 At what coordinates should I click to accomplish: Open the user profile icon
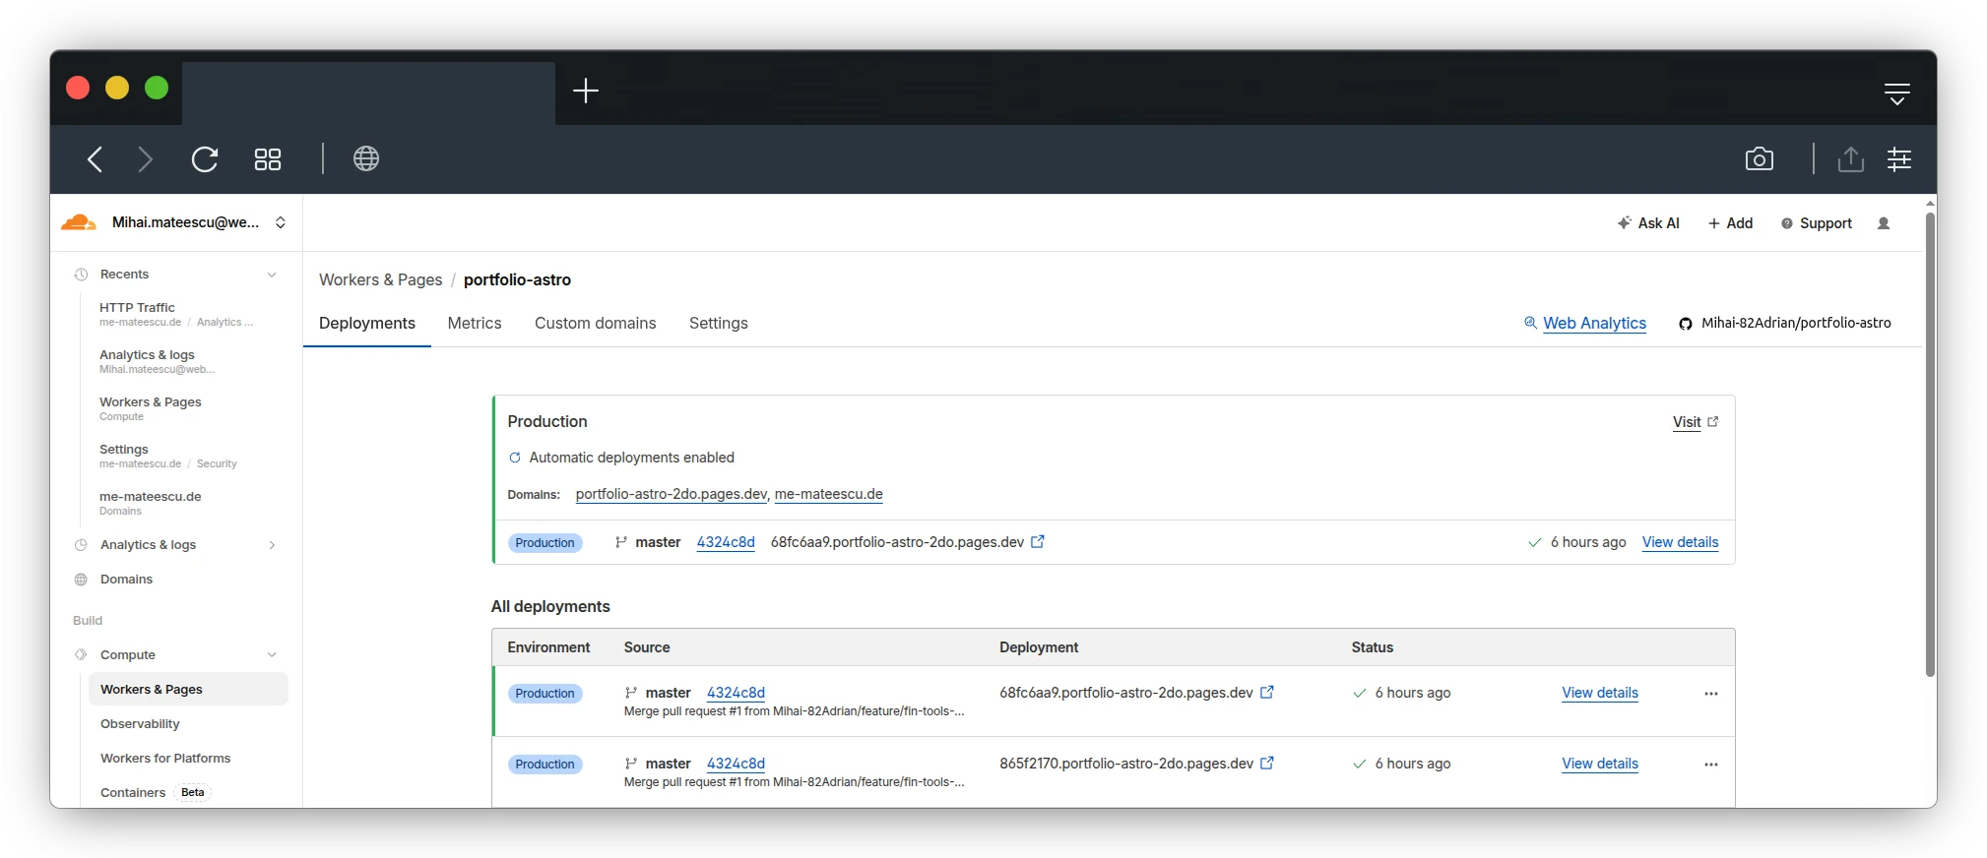point(1884,223)
